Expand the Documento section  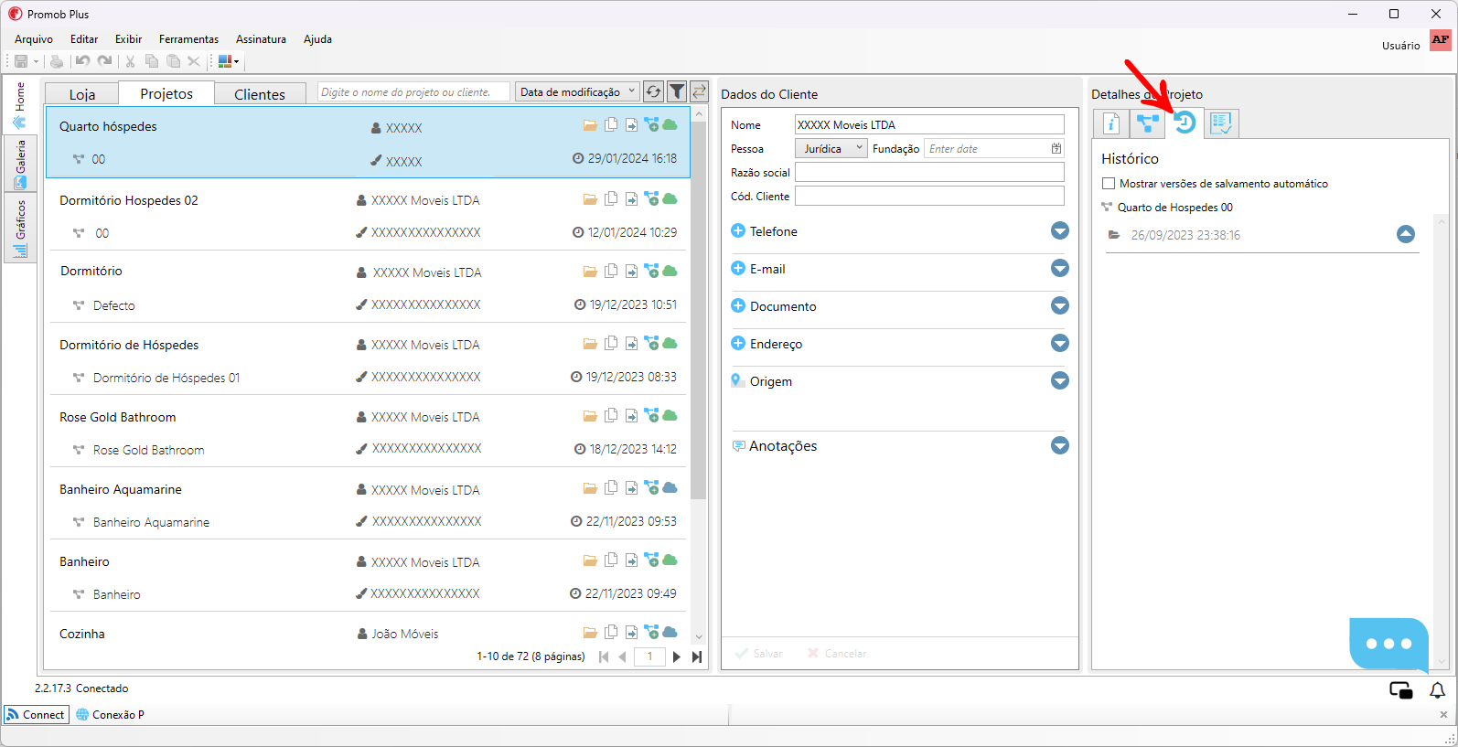pos(1060,305)
